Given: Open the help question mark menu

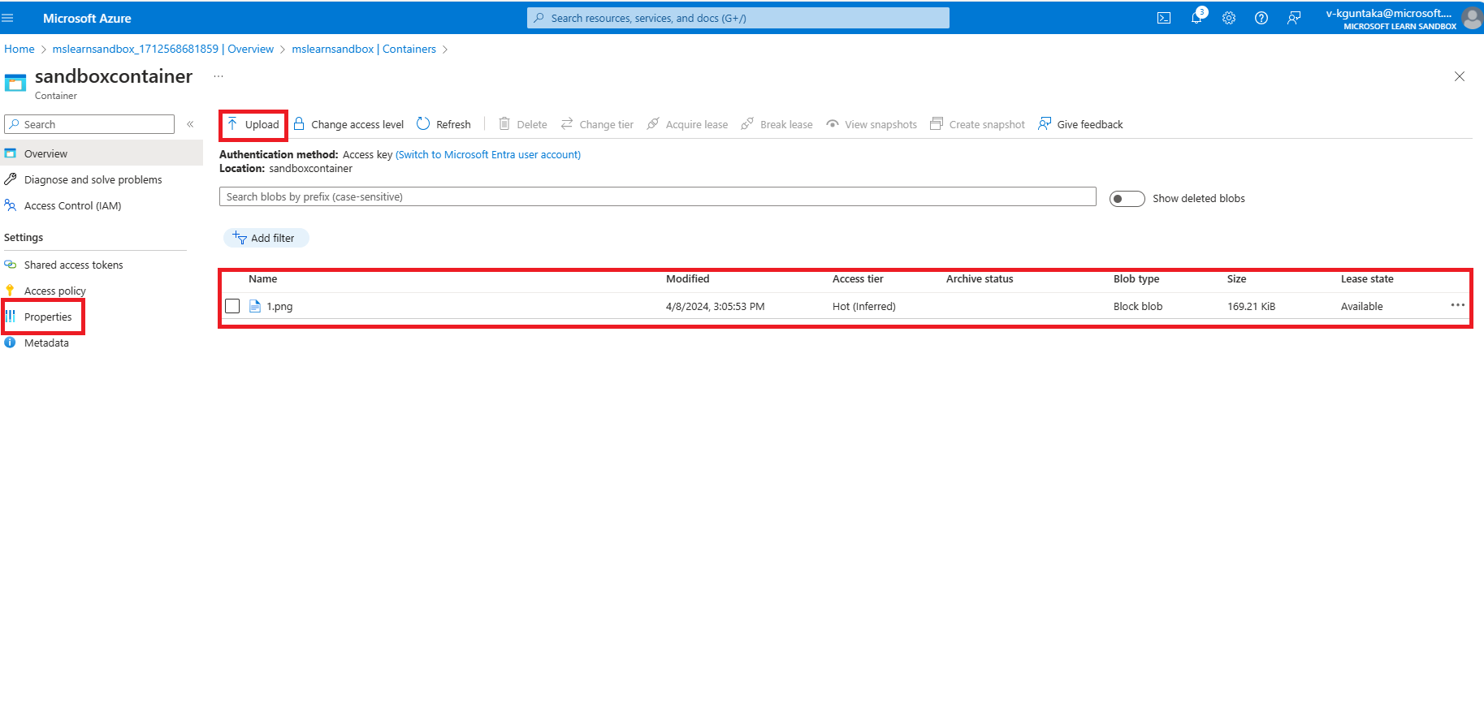Looking at the screenshot, I should (x=1261, y=18).
